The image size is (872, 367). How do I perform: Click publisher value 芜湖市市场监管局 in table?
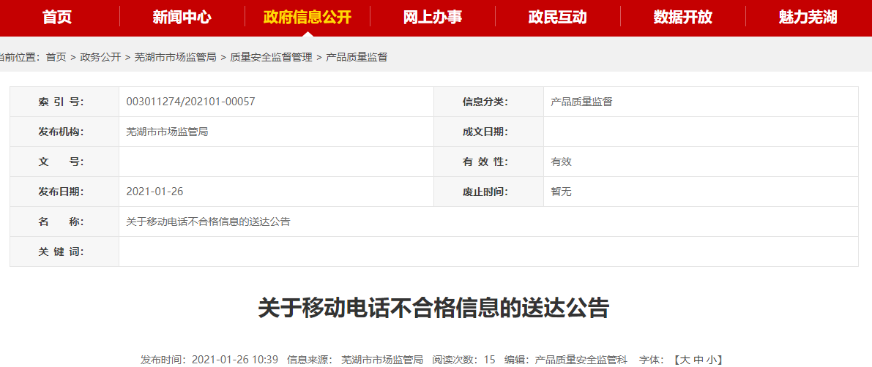coord(168,132)
